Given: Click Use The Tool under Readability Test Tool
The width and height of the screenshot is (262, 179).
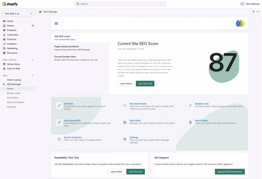Looking at the screenshot, I should point(135,172).
